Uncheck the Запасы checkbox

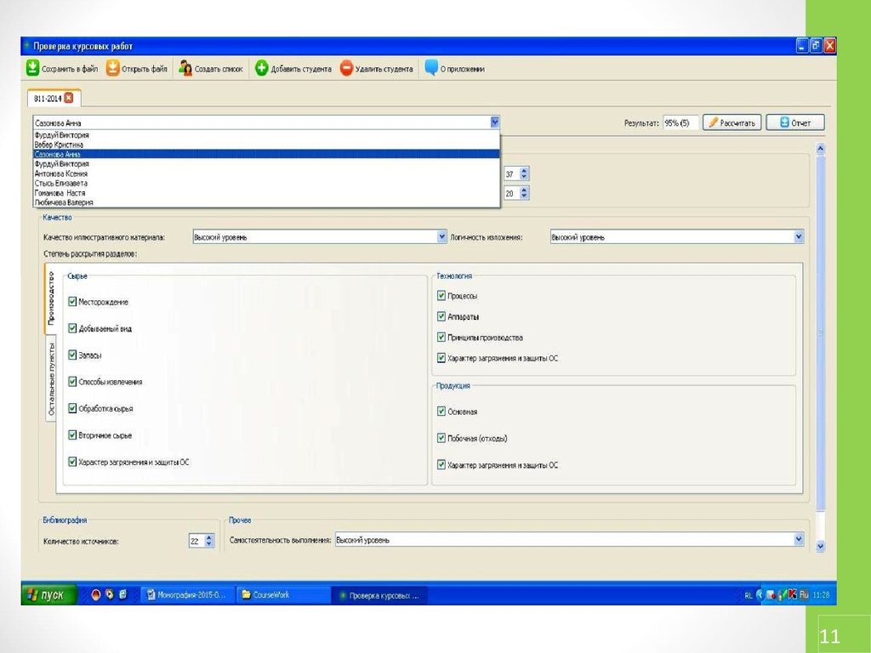pos(72,355)
